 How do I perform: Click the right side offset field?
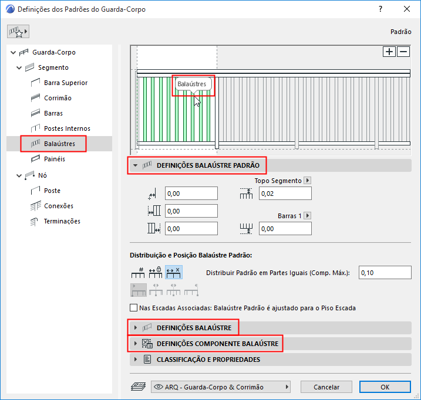tap(191, 229)
